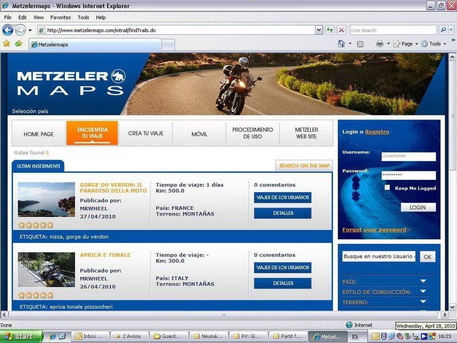Select the ENCUENTRA TU VIAJE tab
This screenshot has width=457, height=343.
point(92,133)
